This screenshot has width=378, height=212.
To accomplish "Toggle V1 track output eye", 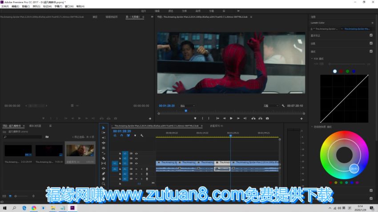I will (137, 164).
